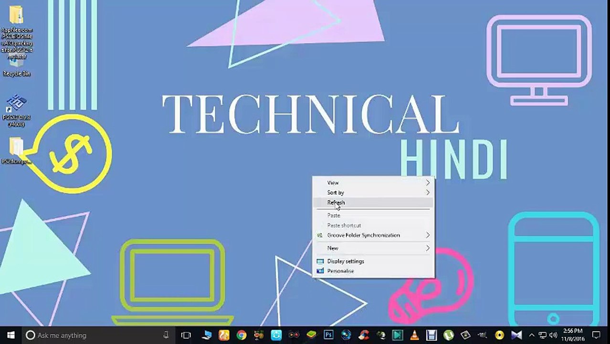
Task: Open UC Browser orange taskbar icon
Action: 224,335
